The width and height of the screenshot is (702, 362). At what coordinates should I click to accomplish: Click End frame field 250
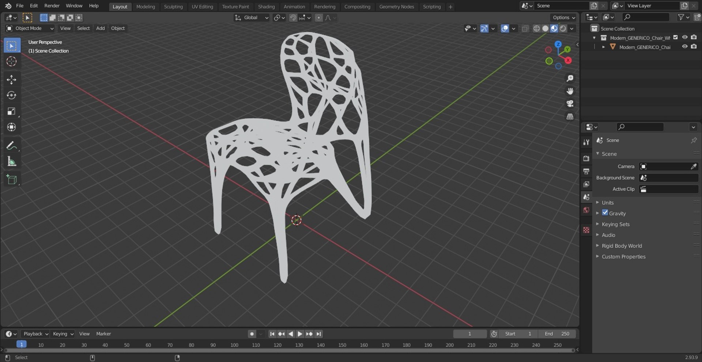[x=557, y=334]
